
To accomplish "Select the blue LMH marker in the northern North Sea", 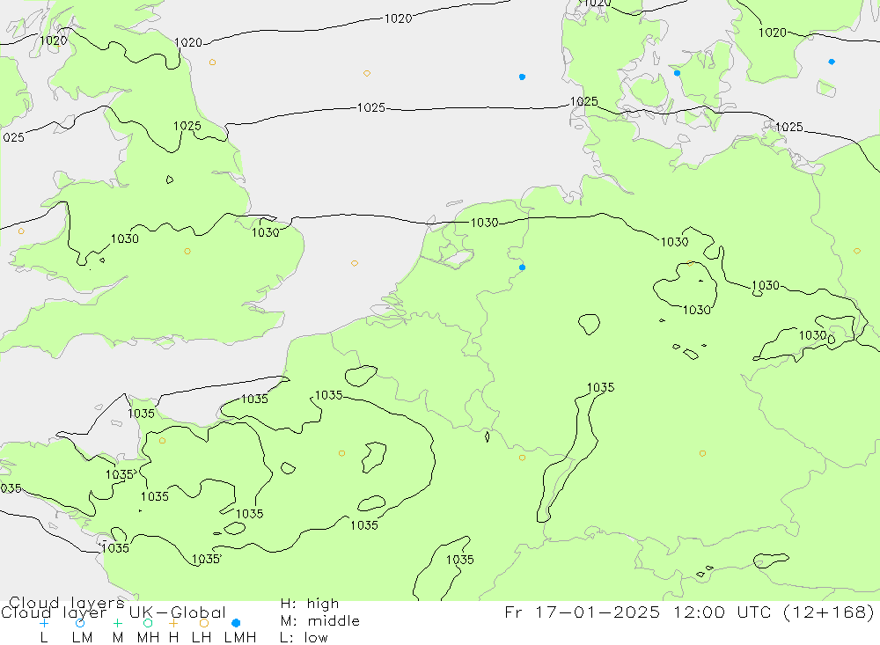I will click(522, 77).
